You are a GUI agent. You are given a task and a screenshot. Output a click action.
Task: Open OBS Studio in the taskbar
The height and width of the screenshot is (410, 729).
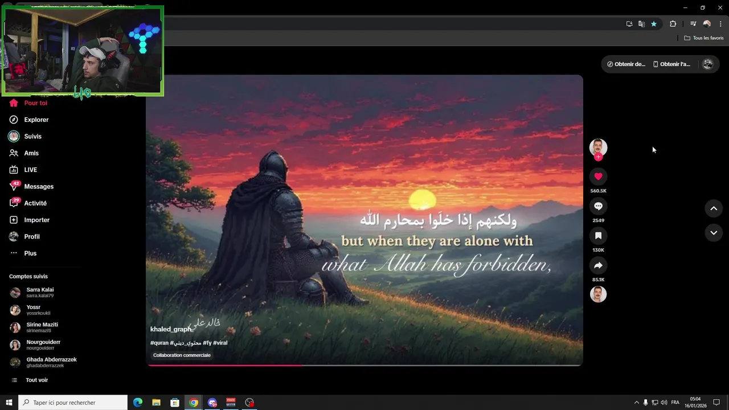coord(249,403)
